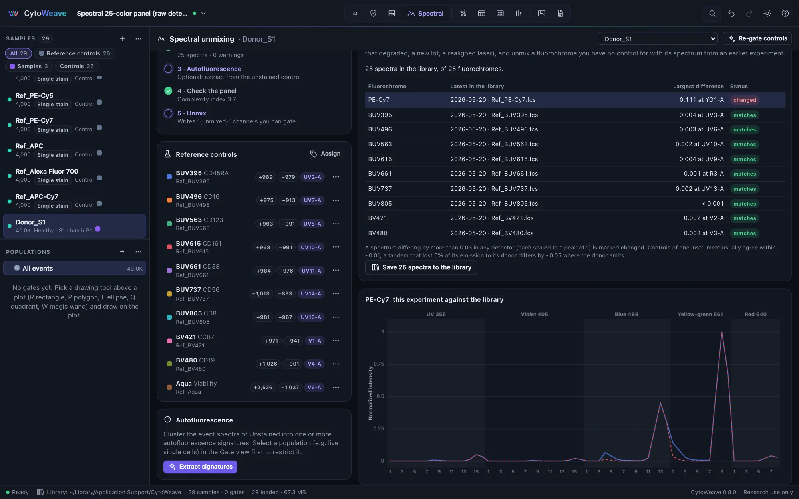
Task: Filter by Controls 26 chip
Action: [x=77, y=66]
